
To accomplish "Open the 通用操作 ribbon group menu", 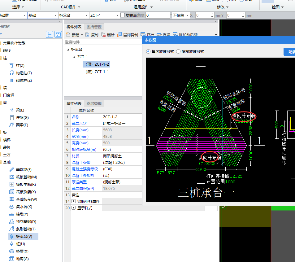I will tap(143, 7).
